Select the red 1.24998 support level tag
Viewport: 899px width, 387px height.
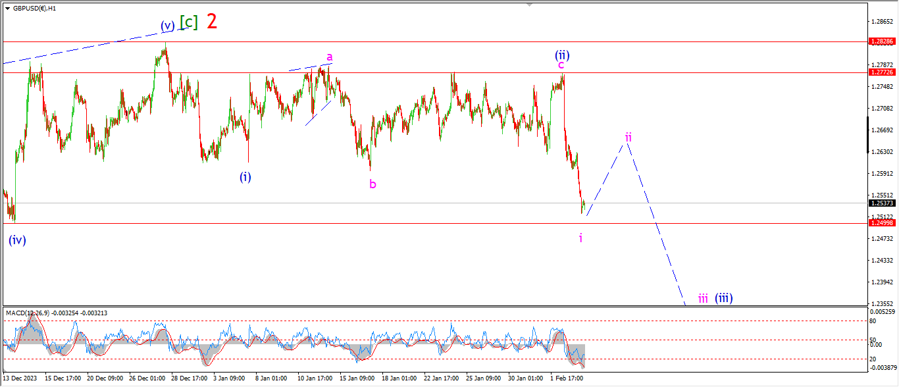tap(881, 223)
